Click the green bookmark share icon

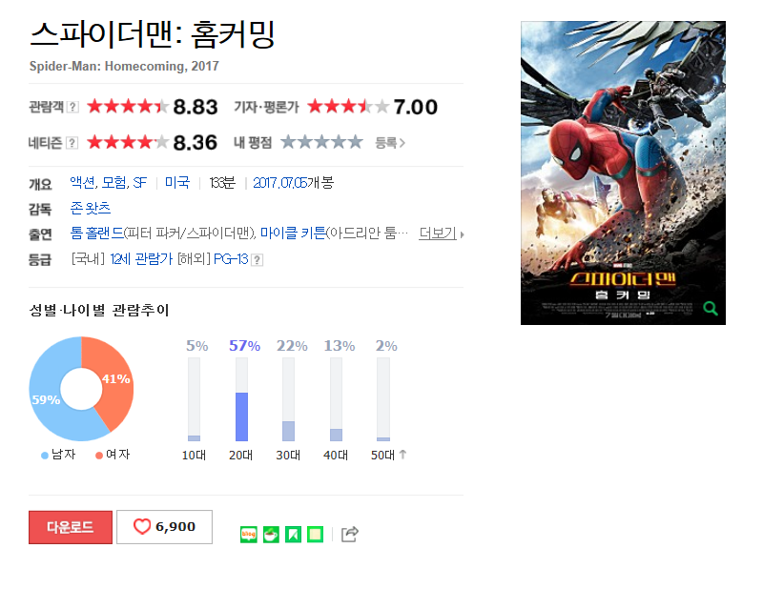pyautogui.click(x=294, y=534)
